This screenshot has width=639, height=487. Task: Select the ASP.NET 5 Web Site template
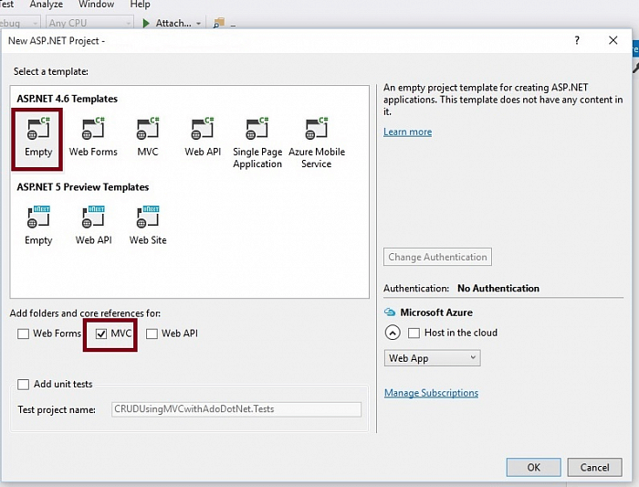point(148,226)
